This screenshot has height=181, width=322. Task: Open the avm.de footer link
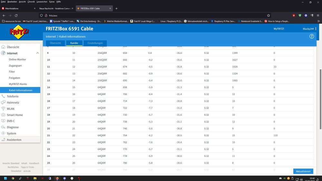[x=27, y=171]
